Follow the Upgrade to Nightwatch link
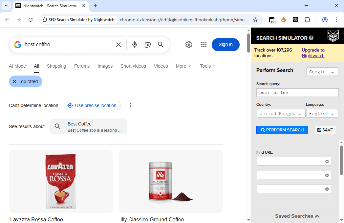Image resolution: width=344 pixels, height=223 pixels. point(313,53)
